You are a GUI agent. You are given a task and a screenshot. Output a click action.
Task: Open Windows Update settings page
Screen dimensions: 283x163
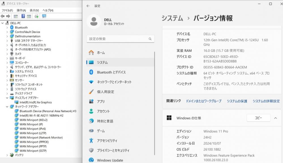tap(120, 160)
